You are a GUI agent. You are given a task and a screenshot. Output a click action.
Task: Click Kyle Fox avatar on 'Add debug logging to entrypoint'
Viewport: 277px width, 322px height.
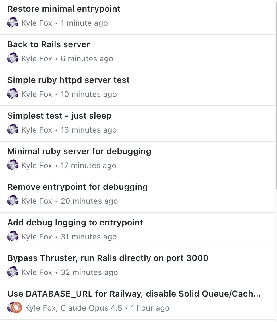tap(13, 236)
